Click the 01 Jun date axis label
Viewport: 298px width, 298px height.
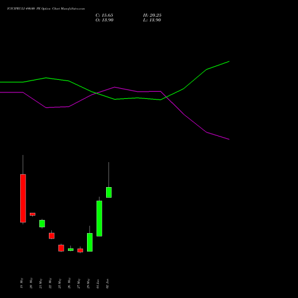point(98,284)
